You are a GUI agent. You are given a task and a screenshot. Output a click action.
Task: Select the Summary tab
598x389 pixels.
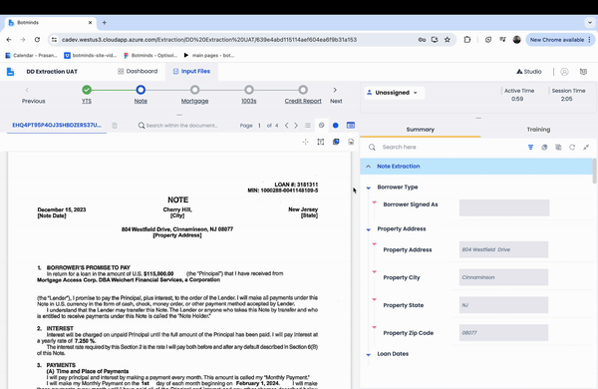421,130
